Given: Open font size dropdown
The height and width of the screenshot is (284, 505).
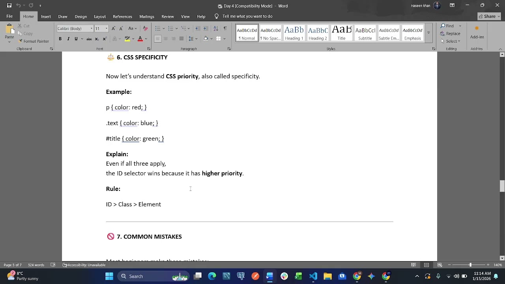Looking at the screenshot, I should point(106,28).
